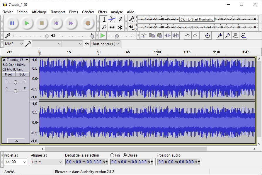Click the Paste clipboard icon
This screenshot has width=262, height=175.
pyautogui.click(x=160, y=35)
